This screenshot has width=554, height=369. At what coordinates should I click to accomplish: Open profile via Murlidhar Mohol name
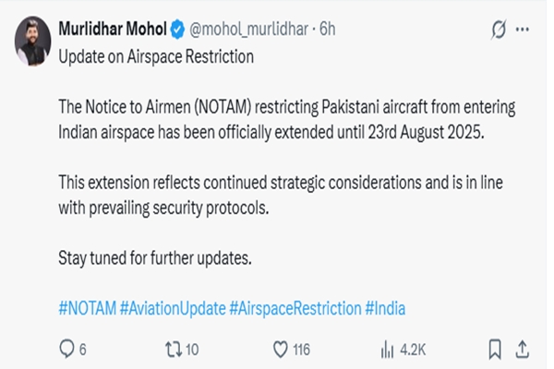point(112,30)
